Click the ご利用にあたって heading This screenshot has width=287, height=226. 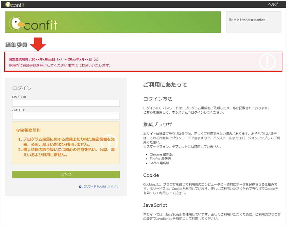[x=165, y=85]
